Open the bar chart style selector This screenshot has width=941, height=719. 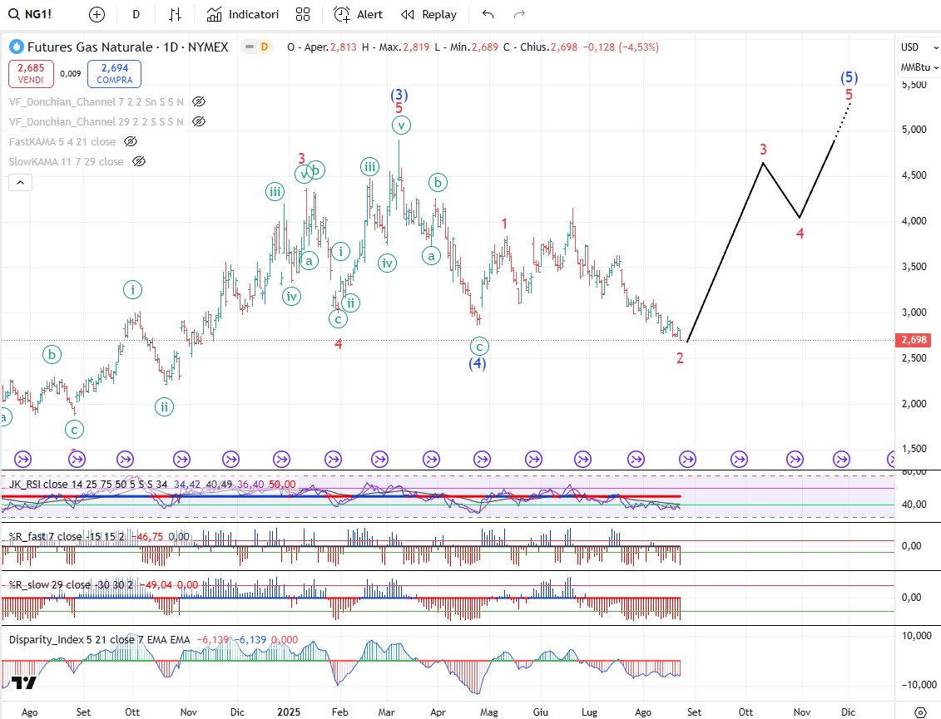tap(175, 14)
